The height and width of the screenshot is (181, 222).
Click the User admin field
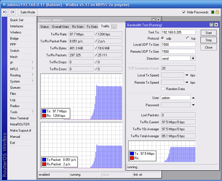click(176, 98)
